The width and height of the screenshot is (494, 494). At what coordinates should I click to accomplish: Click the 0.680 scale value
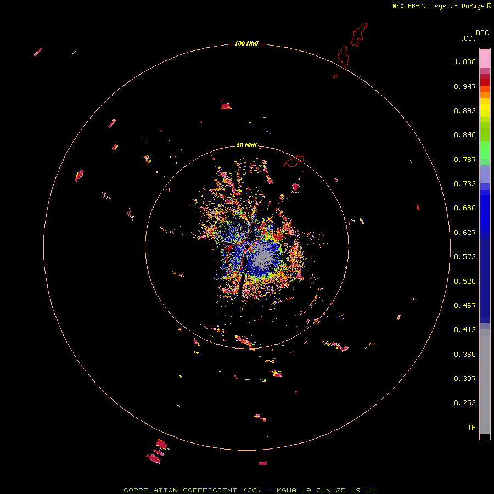pyautogui.click(x=465, y=208)
